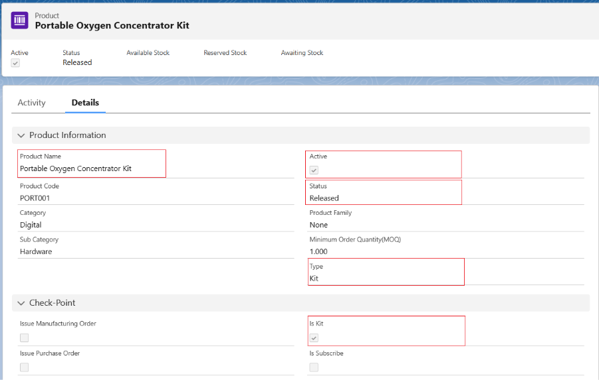The image size is (599, 380).
Task: Collapse the Check-Point section chevron
Action: pos(21,303)
